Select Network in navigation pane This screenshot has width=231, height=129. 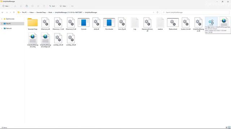tap(9, 28)
